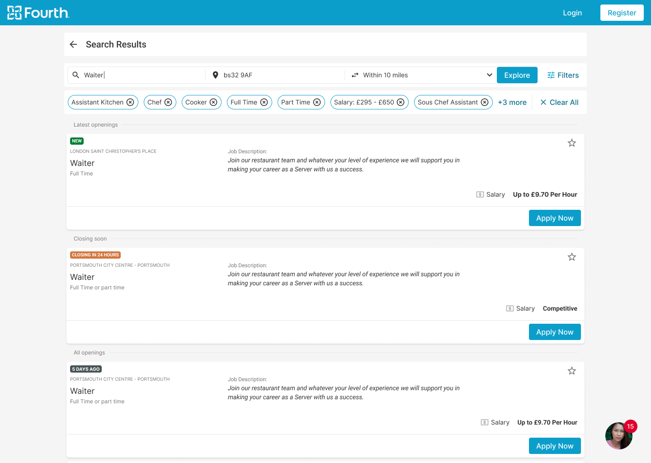Remove the Sous Chef Assistant filter chip
This screenshot has width=651, height=463.
pyautogui.click(x=485, y=102)
